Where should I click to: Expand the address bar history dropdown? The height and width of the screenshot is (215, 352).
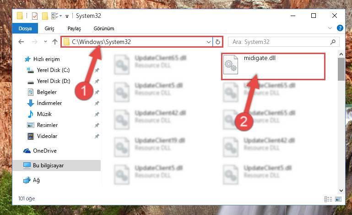coord(209,42)
